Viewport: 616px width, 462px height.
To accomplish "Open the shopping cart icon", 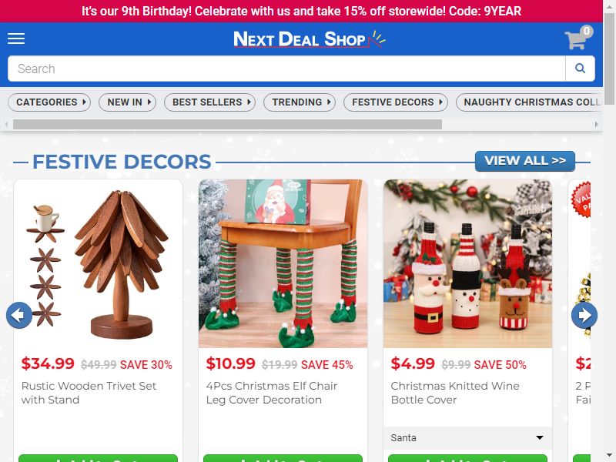I will pos(578,38).
